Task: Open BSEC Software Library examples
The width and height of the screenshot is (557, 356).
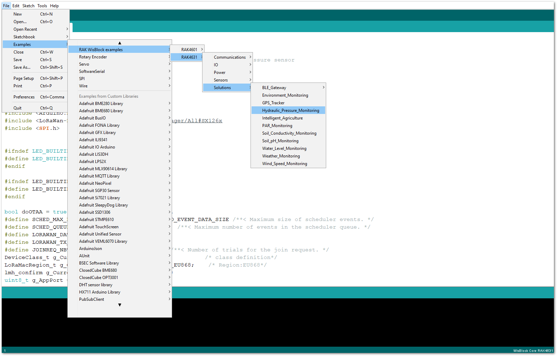Action: pos(120,263)
